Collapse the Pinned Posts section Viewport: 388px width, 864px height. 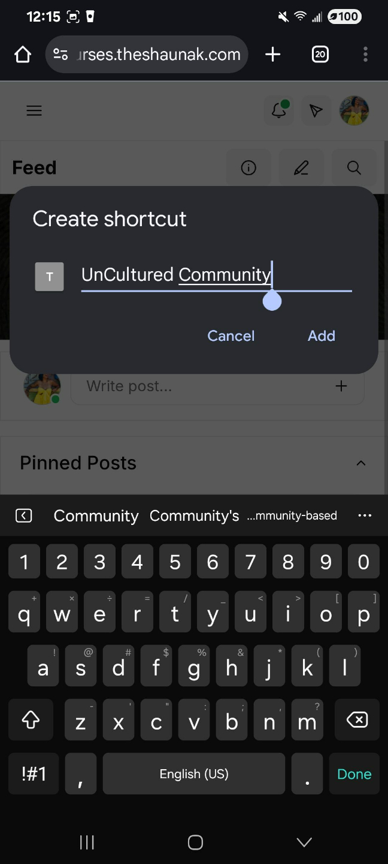coord(361,463)
